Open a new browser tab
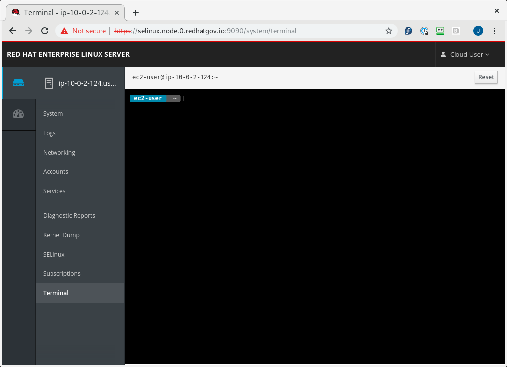 coord(136,13)
